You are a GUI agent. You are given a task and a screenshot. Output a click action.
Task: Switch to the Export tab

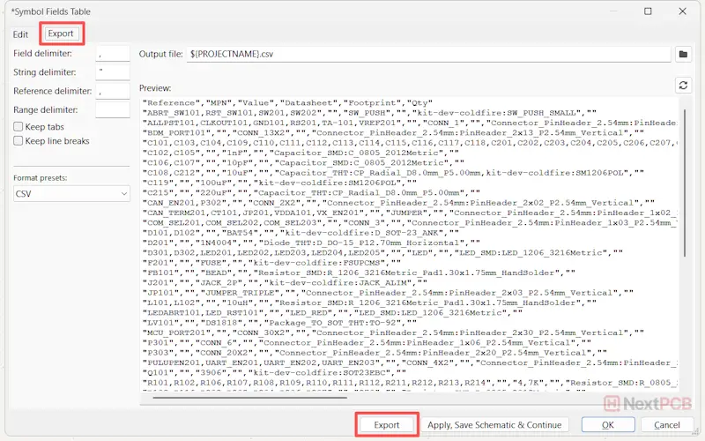(x=61, y=34)
